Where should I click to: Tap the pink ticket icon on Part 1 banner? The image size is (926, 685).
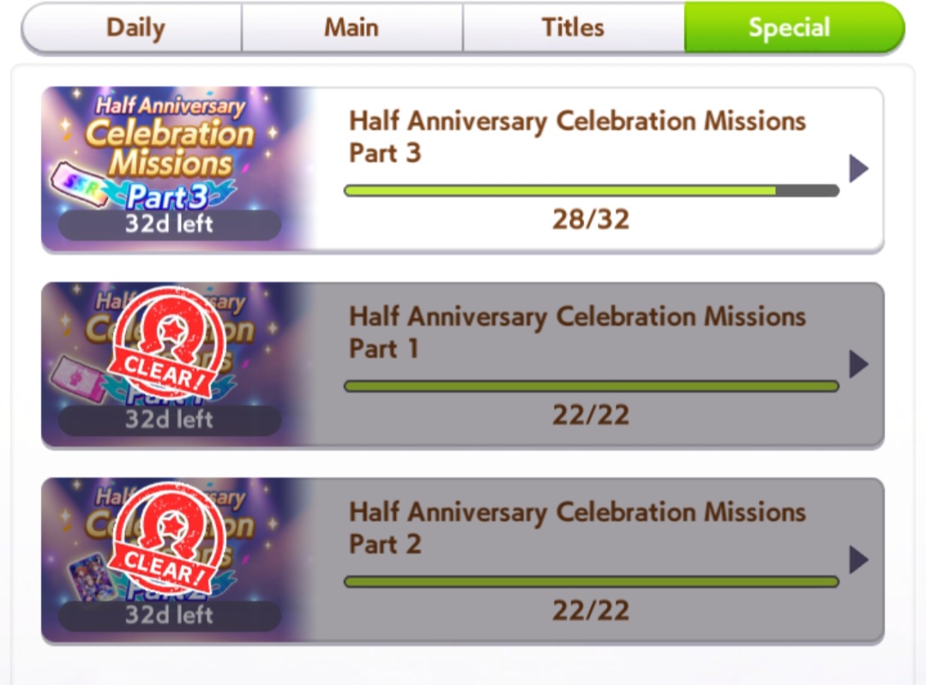pos(77,379)
